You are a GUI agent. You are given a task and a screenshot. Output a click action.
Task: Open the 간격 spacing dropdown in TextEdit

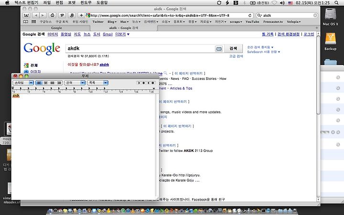(75, 83)
